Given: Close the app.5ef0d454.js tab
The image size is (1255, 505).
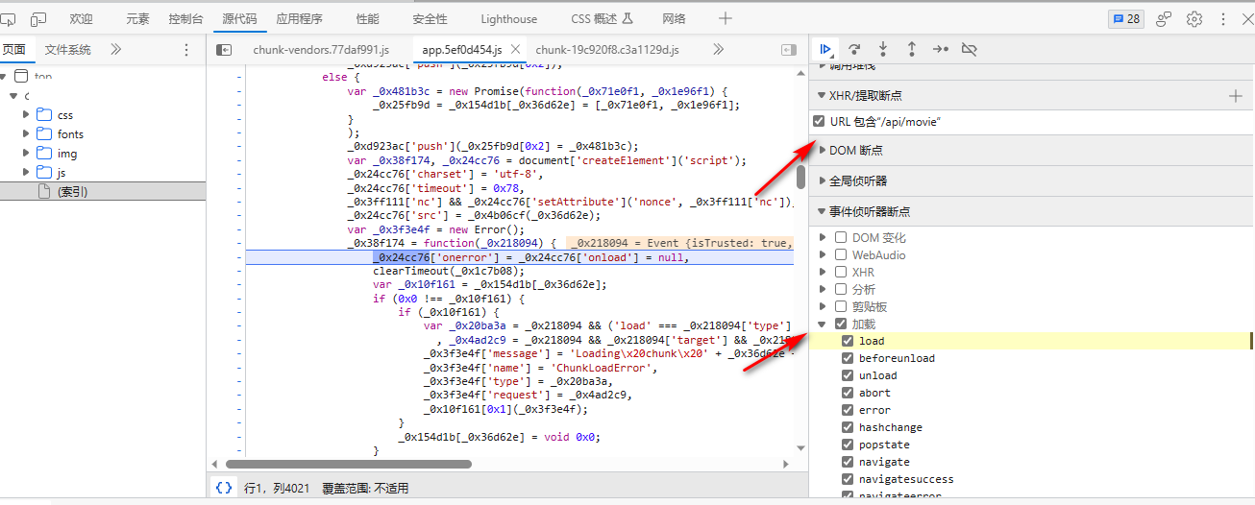Looking at the screenshot, I should 515,49.
